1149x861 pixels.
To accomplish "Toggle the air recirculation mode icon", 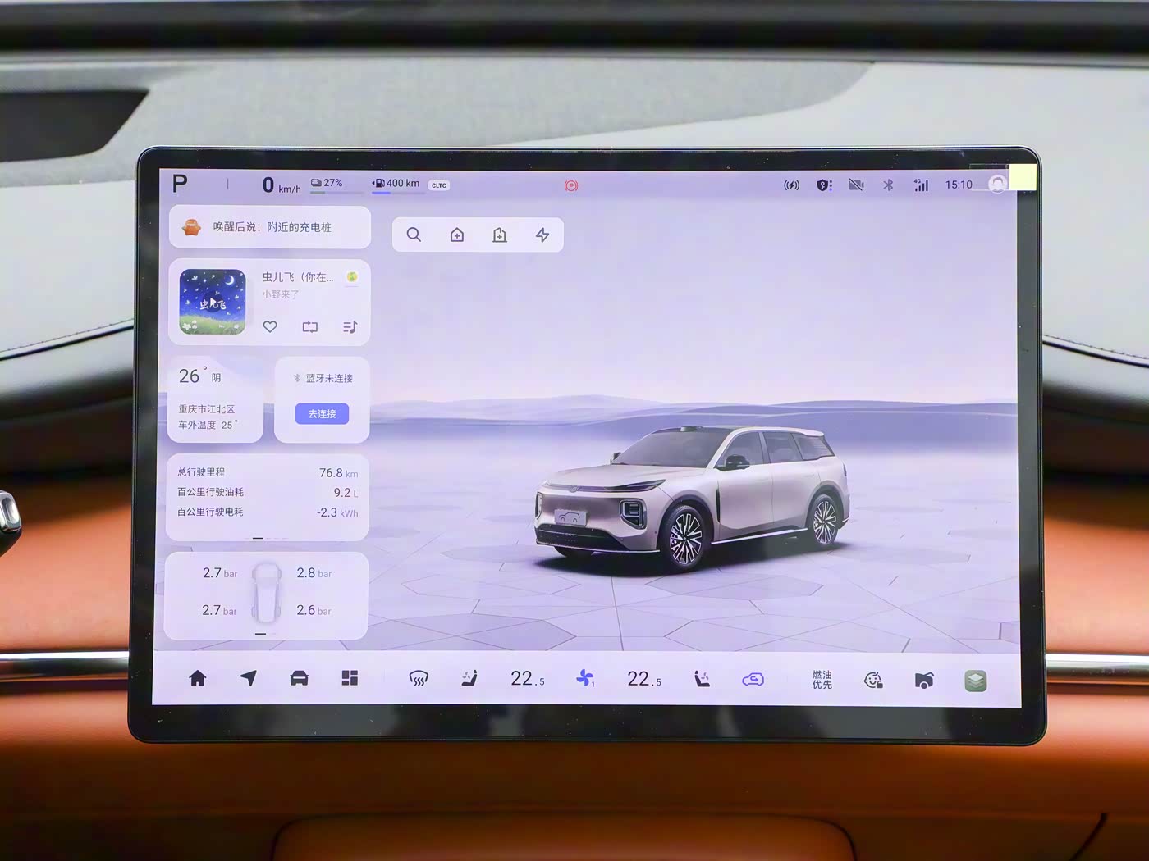I will coord(753,679).
